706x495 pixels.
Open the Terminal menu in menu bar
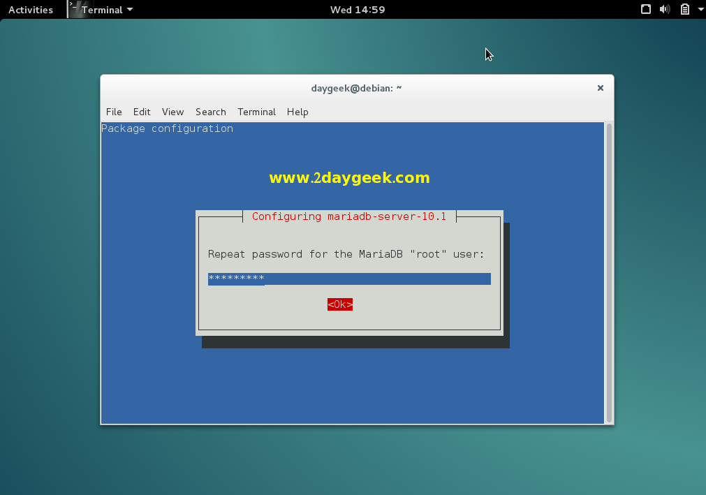pos(257,112)
